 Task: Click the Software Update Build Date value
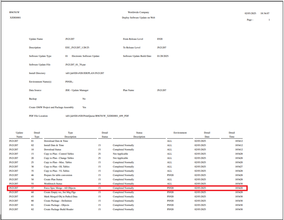click(163, 56)
